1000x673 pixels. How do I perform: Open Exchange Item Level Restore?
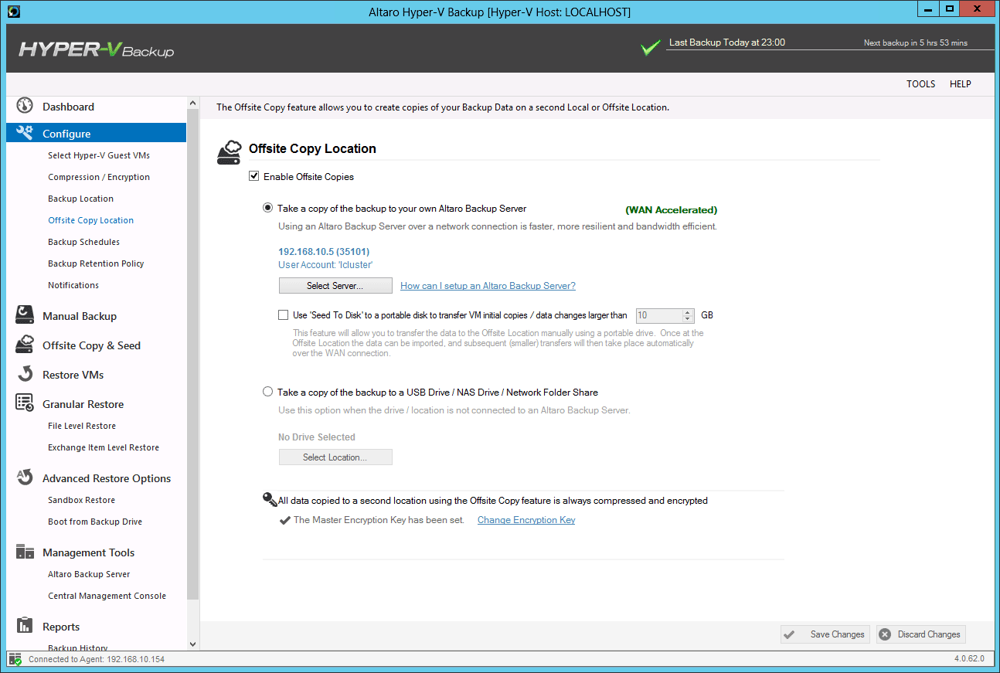[x=104, y=447]
